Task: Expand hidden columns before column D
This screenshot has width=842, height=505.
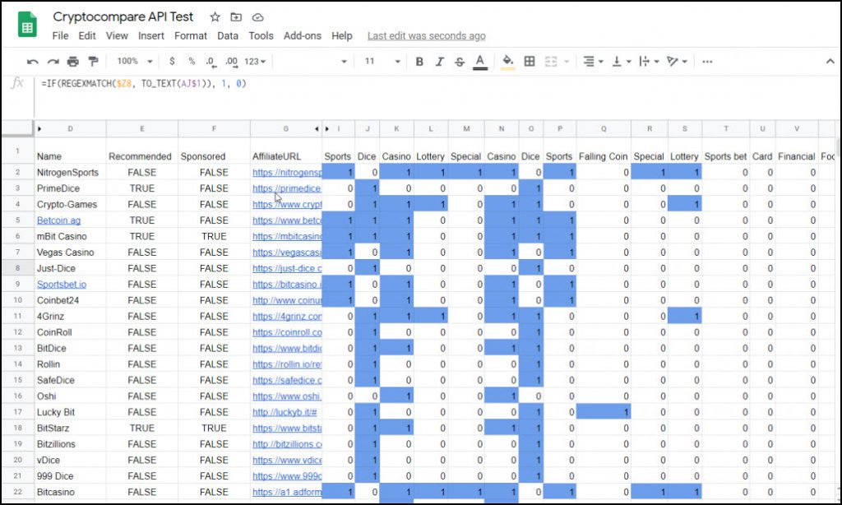Action: click(x=39, y=129)
